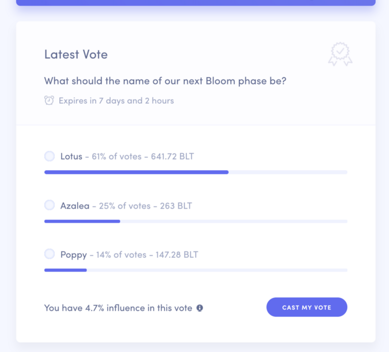Click the Azalea option label
Image resolution: width=389 pixels, height=352 pixels.
point(75,205)
